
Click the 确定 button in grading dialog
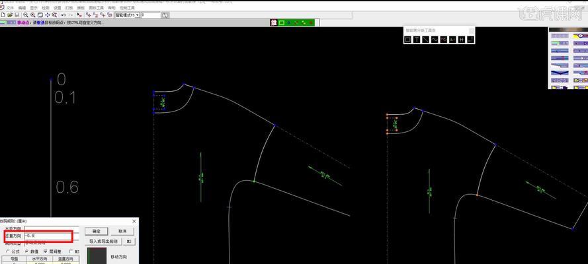[x=97, y=232]
